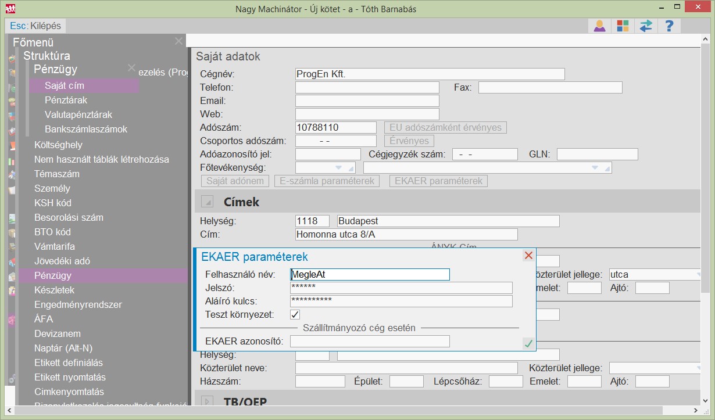Select Pénztárak in the Pénzügy menu
This screenshot has width=715, height=420.
point(66,100)
